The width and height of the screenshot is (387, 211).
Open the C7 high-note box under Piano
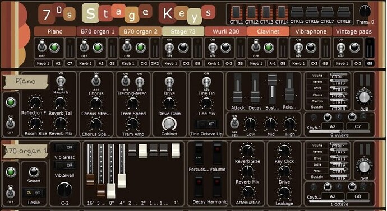tap(70, 63)
